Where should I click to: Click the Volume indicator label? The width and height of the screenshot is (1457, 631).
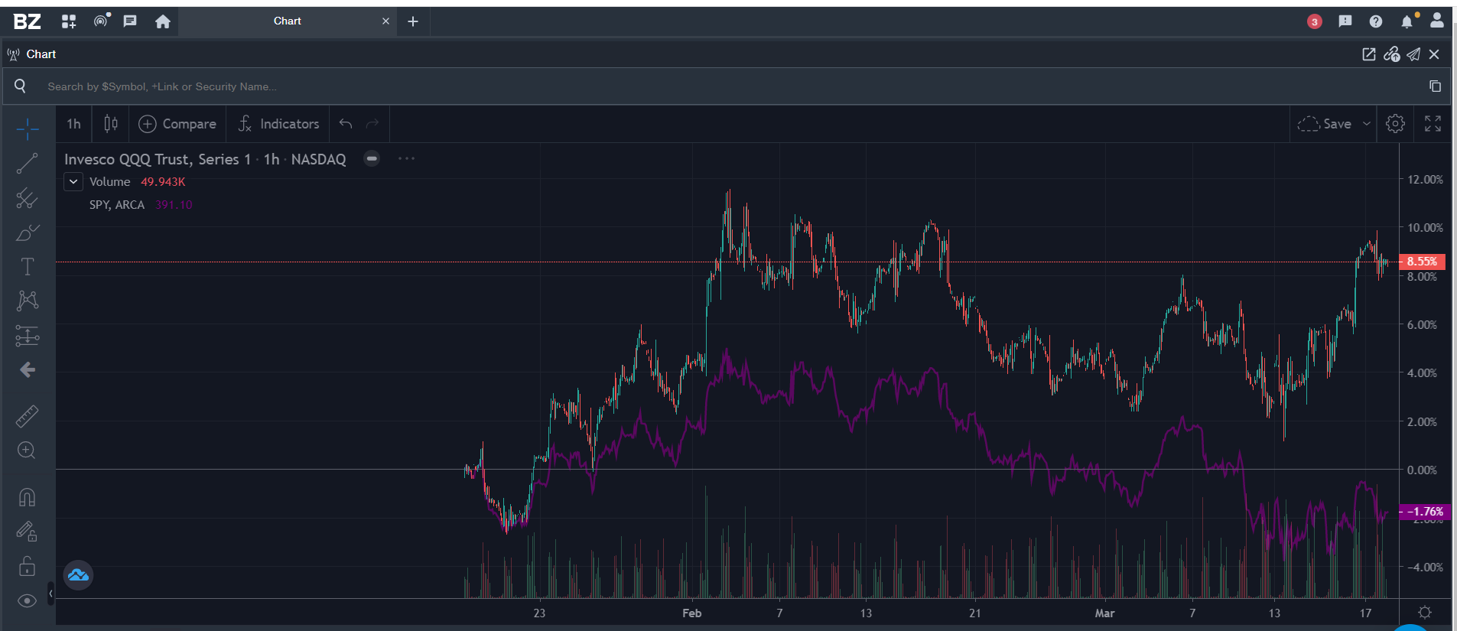[110, 182]
